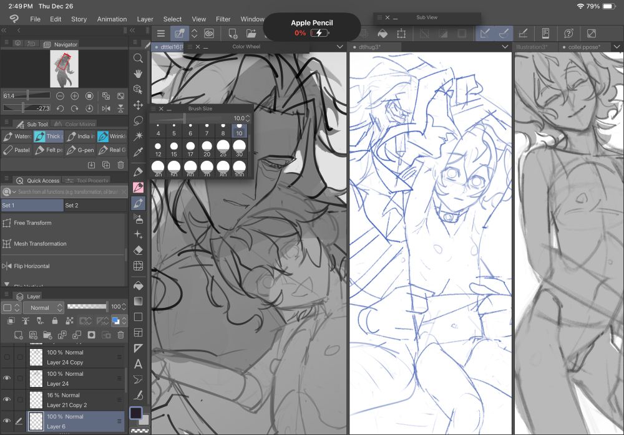624x435 pixels.
Task: Click layer opacity 100 stepper arrows
Action: [124, 307]
